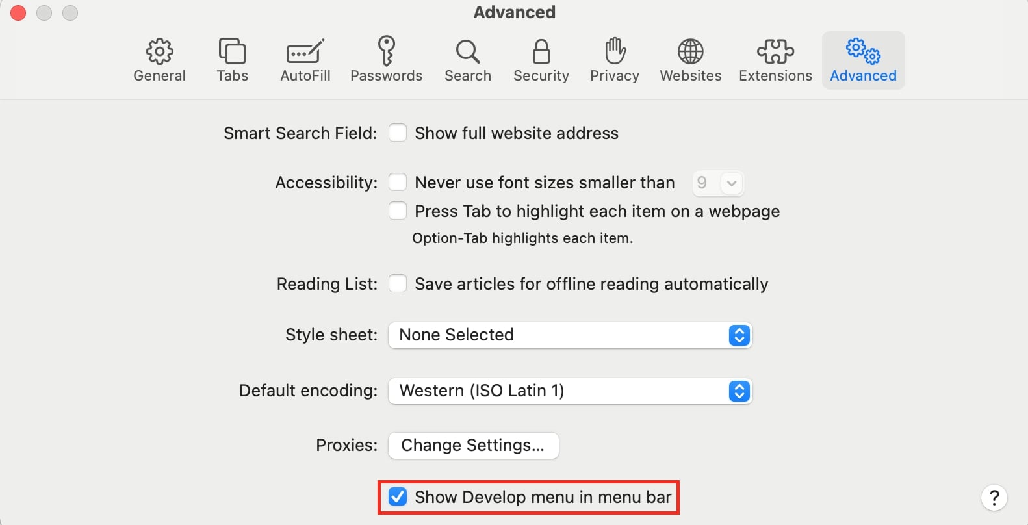Check Never use font sizes smaller than
This screenshot has height=525, width=1028.
coord(398,183)
